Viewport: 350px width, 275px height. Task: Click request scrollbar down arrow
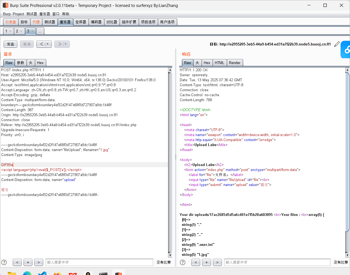coord(170,255)
